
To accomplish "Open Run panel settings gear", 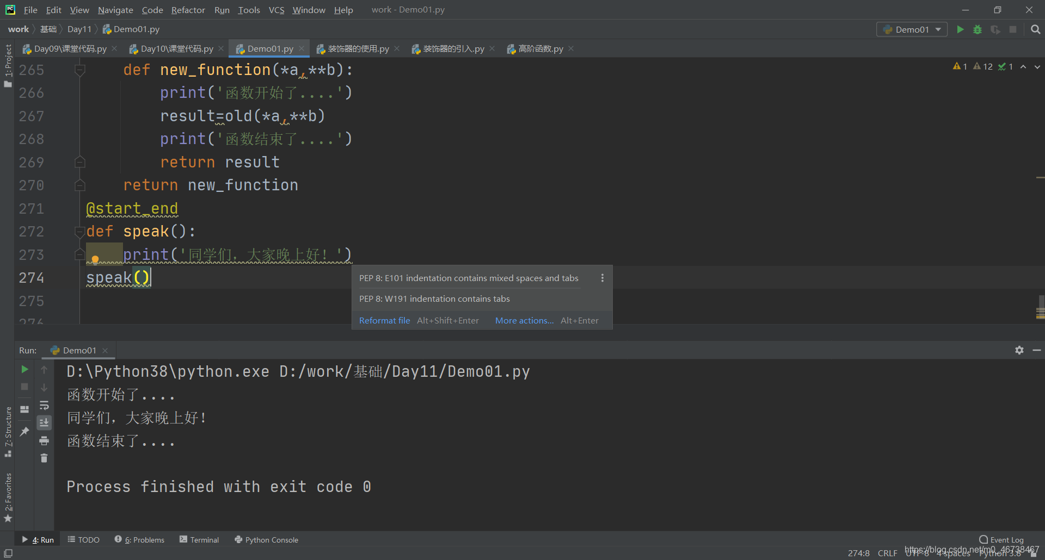I will pyautogui.click(x=1019, y=350).
